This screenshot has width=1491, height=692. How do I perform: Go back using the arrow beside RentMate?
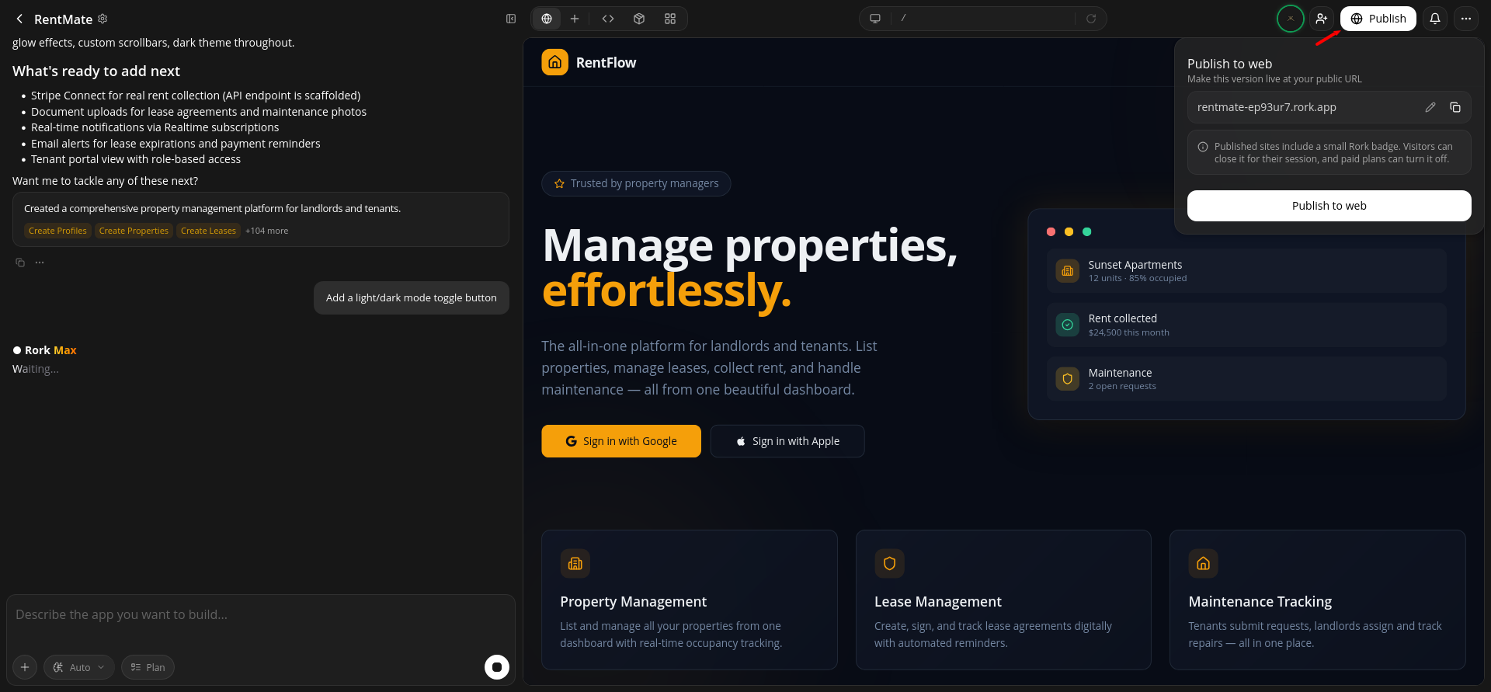(x=19, y=19)
